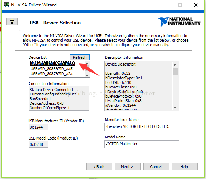Open Help from bottom button
The width and height of the screenshot is (206, 179).
[x=185, y=167]
